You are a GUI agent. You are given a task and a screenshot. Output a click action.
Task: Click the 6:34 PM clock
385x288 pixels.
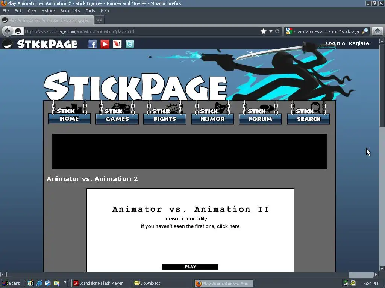pos(370,283)
